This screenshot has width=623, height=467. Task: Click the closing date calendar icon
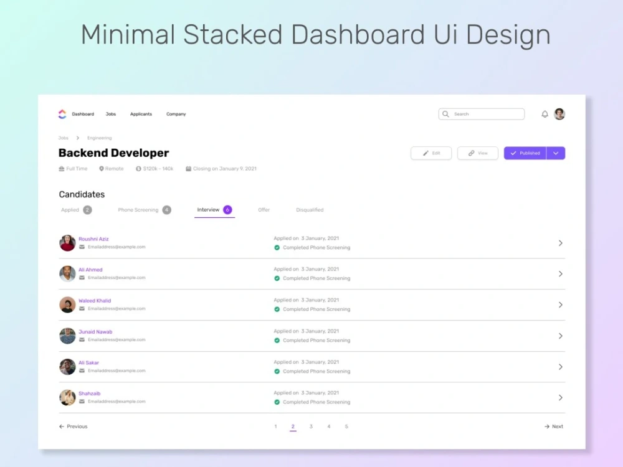coord(188,169)
